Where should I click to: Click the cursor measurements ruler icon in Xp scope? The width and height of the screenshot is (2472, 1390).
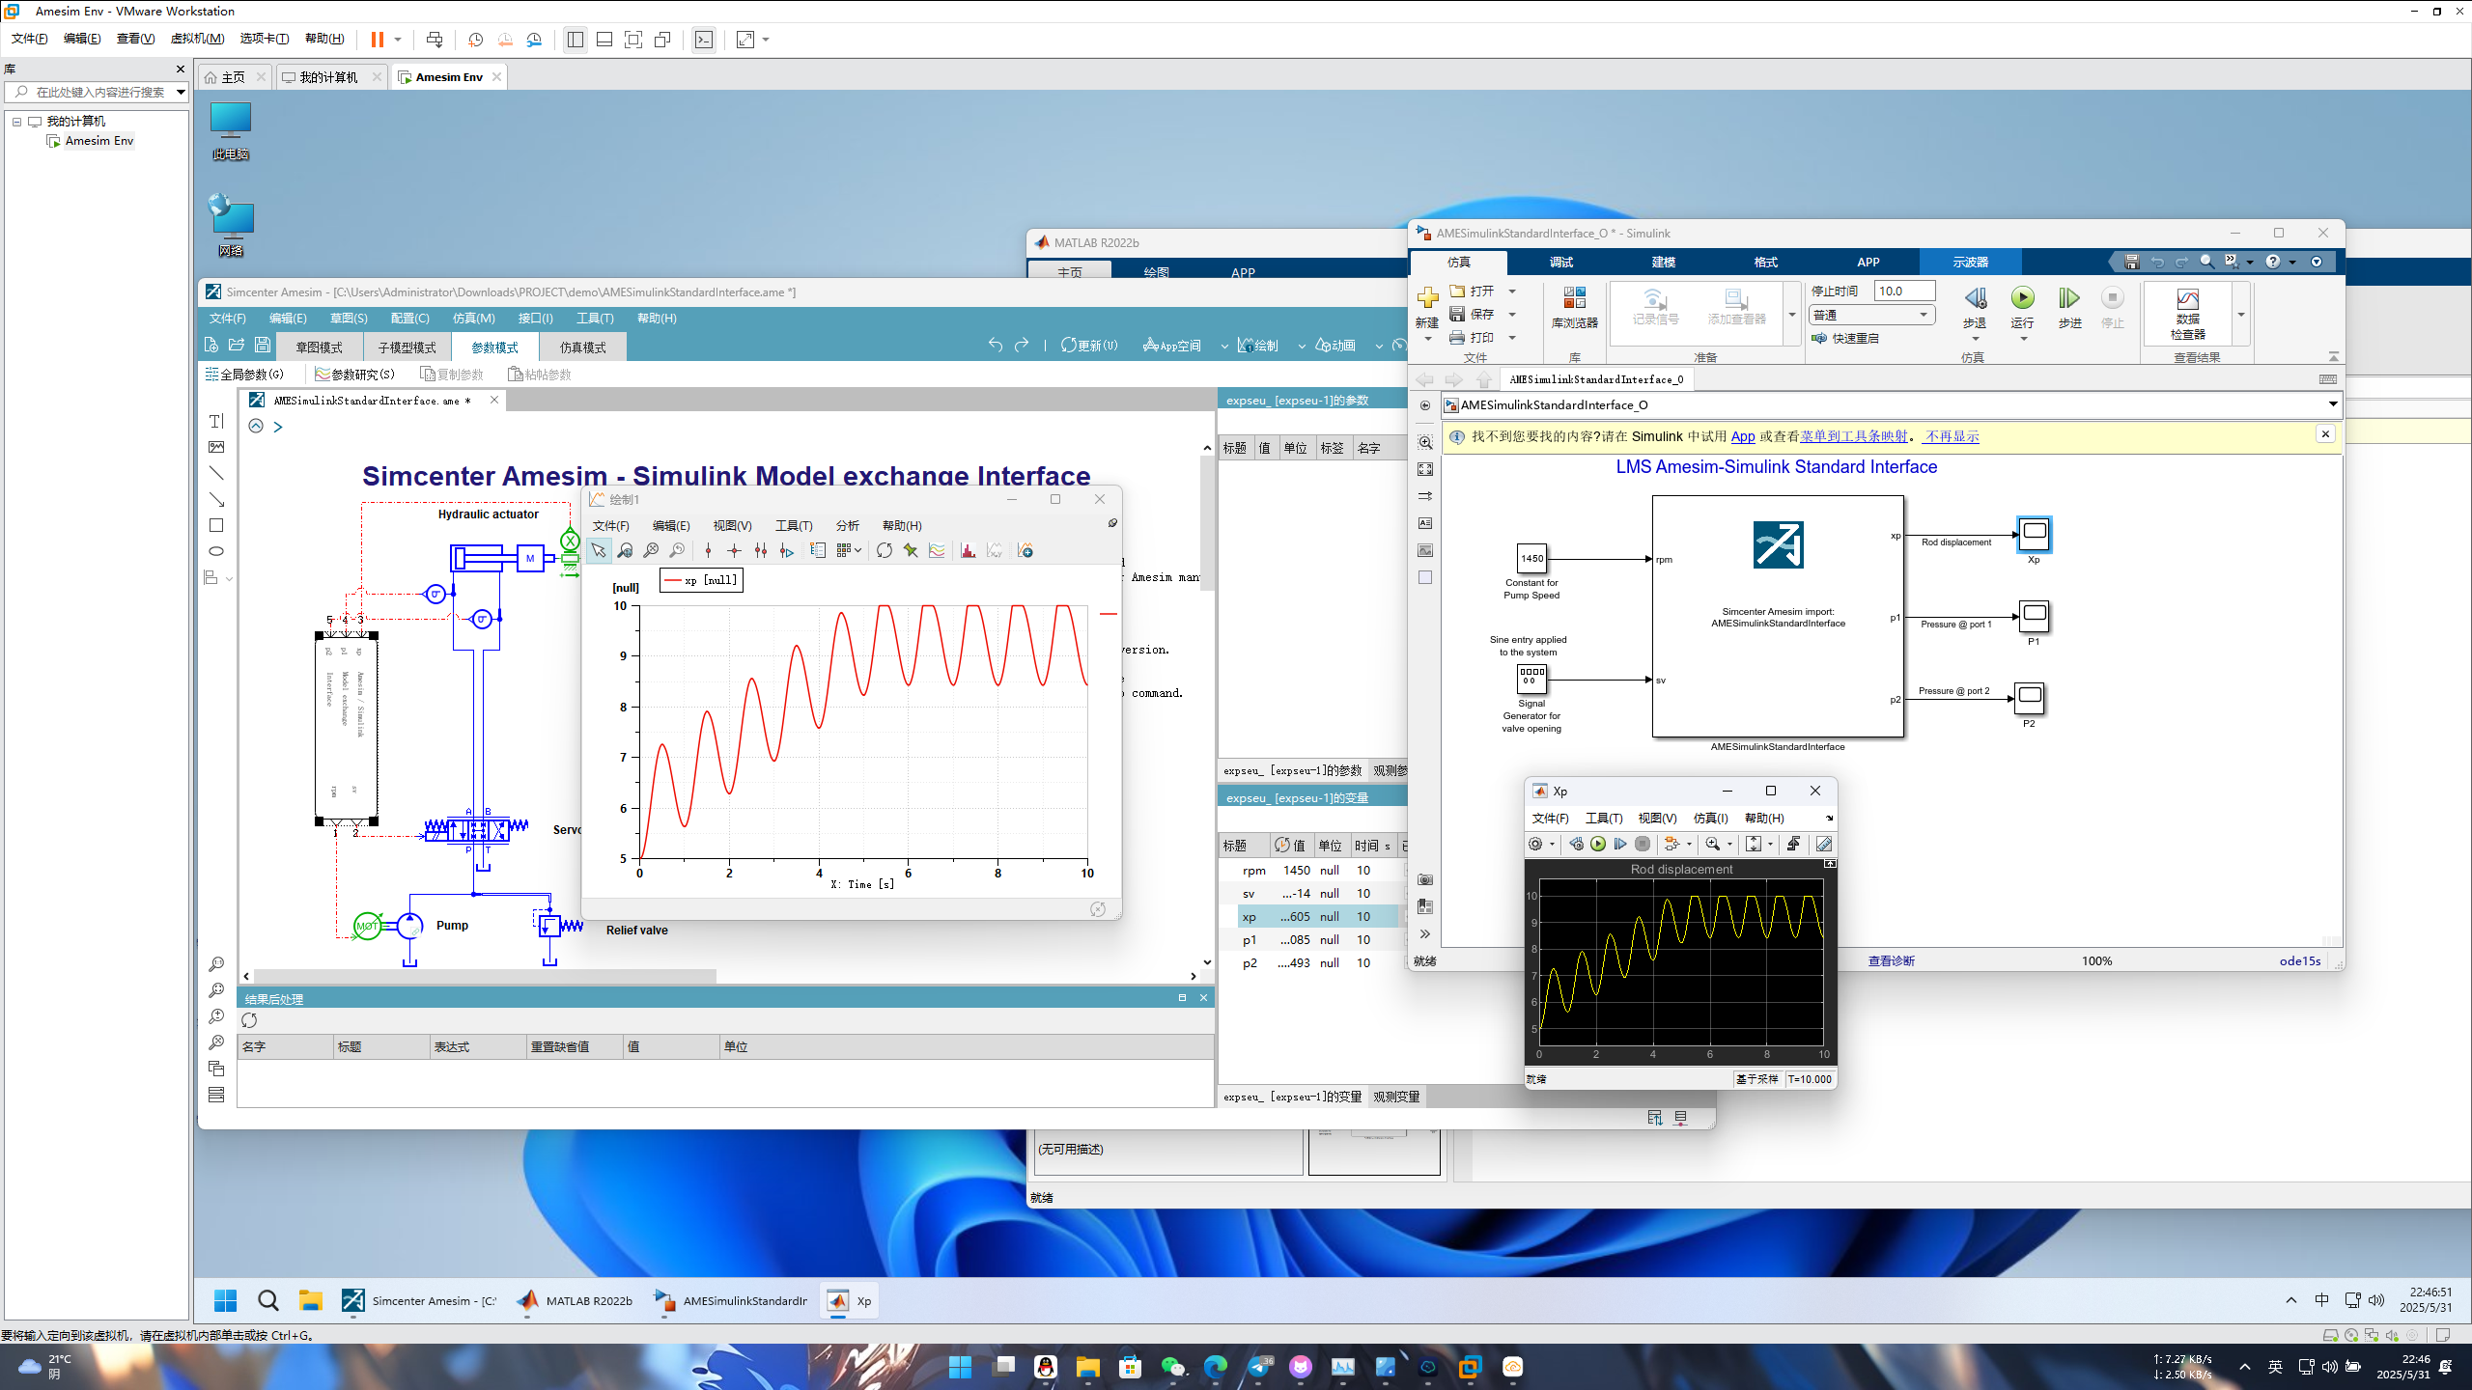(1824, 844)
